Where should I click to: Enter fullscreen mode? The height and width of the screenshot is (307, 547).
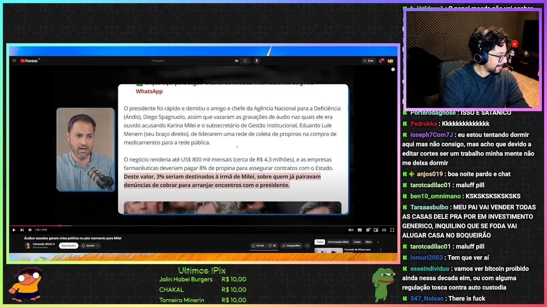click(x=392, y=230)
